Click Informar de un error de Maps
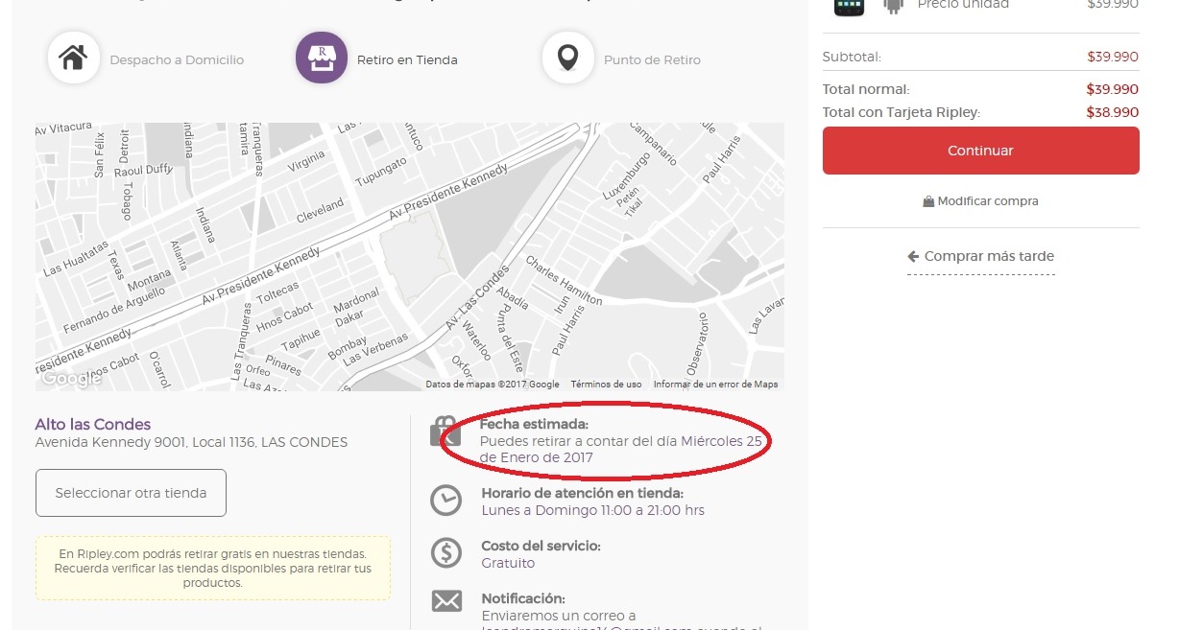Screen dimensions: 1203x630 (x=715, y=385)
